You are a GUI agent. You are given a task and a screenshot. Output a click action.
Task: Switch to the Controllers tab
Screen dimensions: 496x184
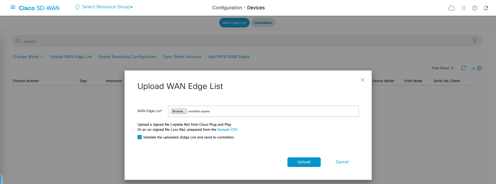263,23
